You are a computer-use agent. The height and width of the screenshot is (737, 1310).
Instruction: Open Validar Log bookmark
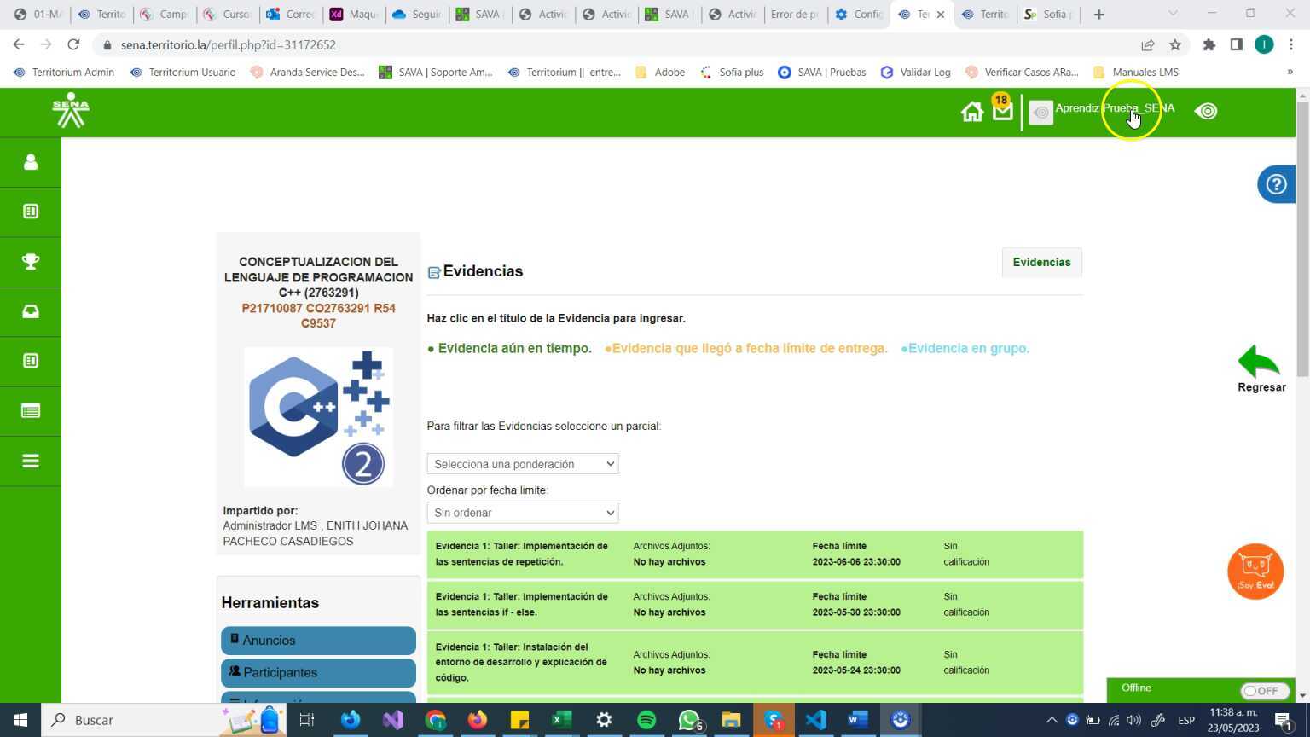point(915,73)
